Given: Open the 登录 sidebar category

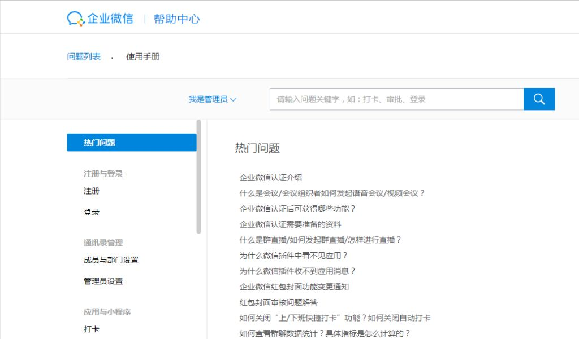Looking at the screenshot, I should (x=92, y=212).
